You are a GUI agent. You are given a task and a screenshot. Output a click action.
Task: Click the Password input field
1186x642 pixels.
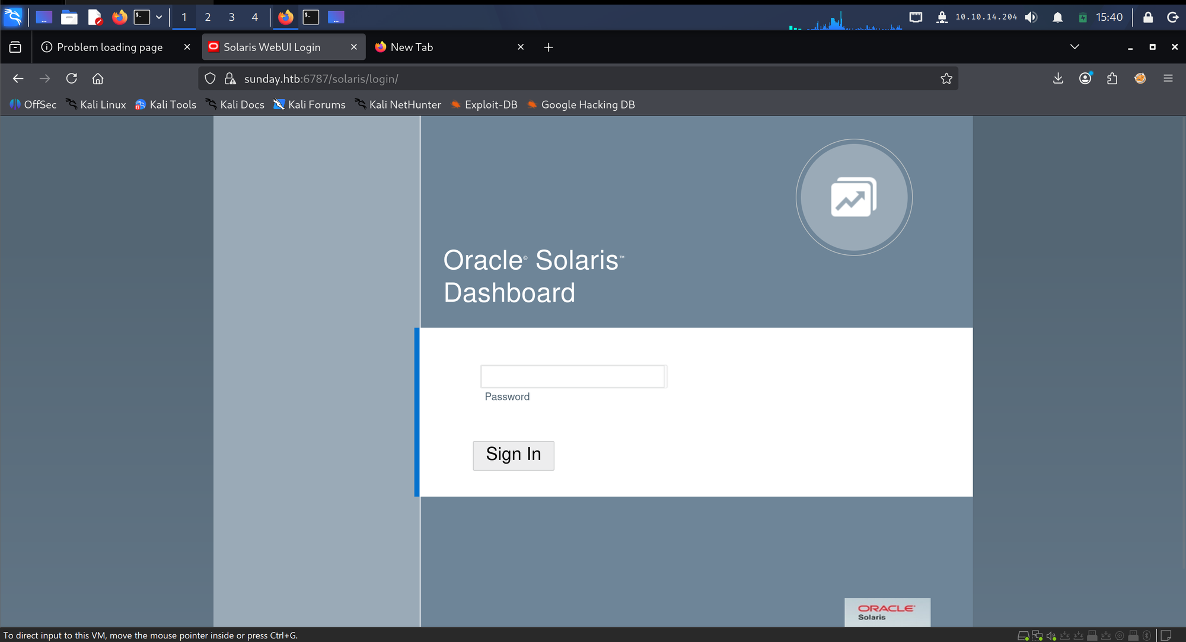point(573,376)
